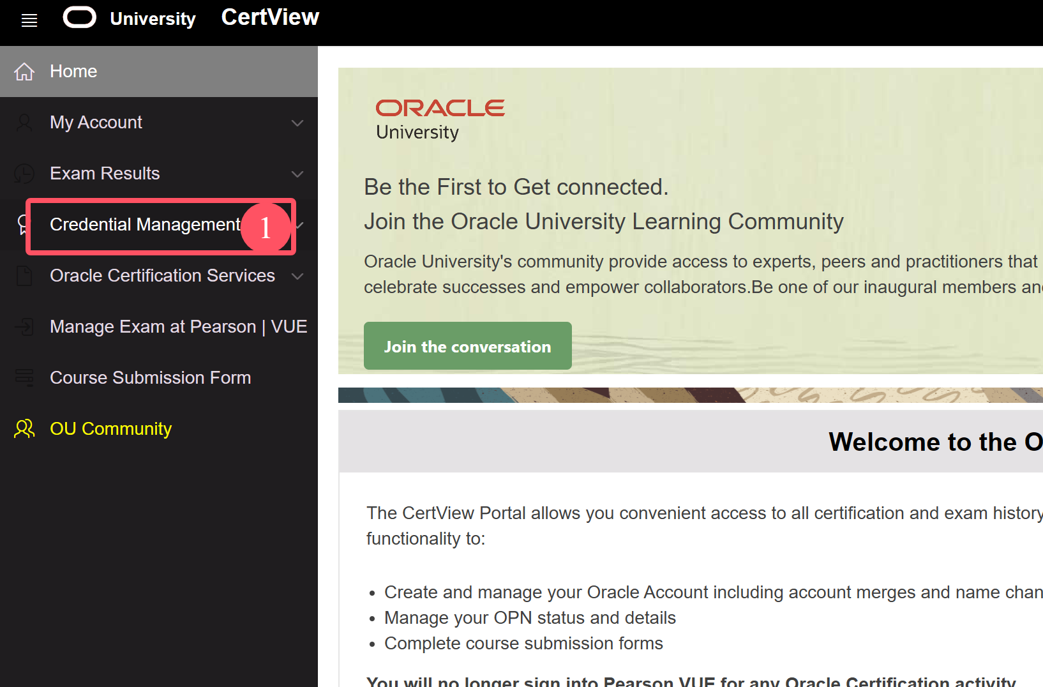
Task: Click University text in the header
Action: (x=153, y=19)
